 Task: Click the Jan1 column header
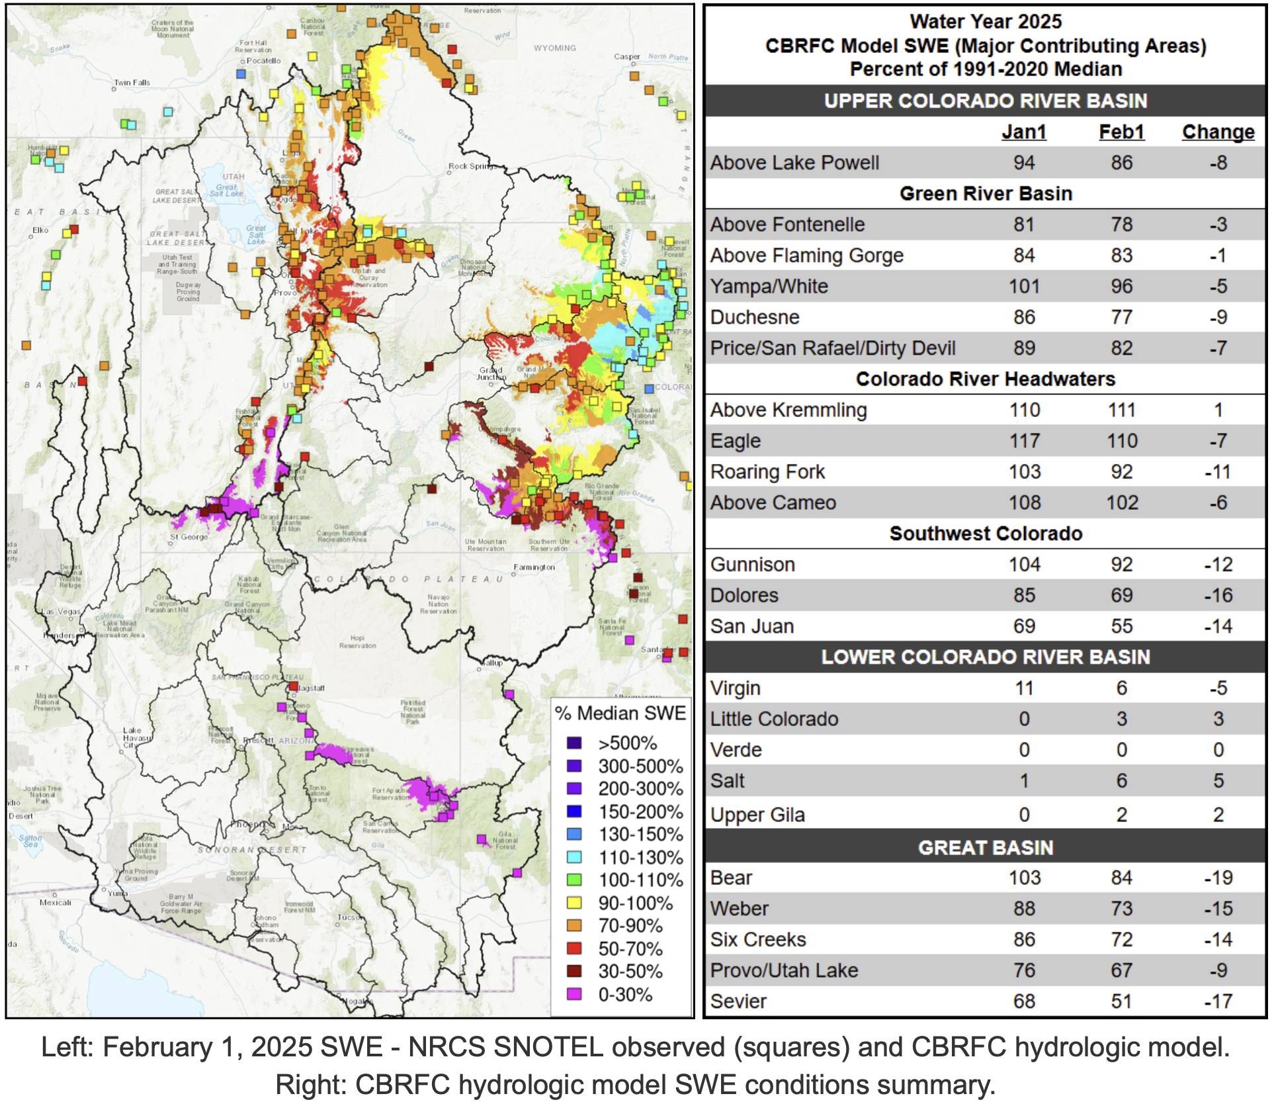[1023, 132]
